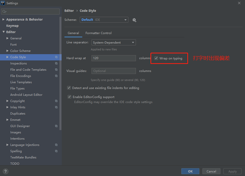Click the project icon on Spelling row

[56, 151]
